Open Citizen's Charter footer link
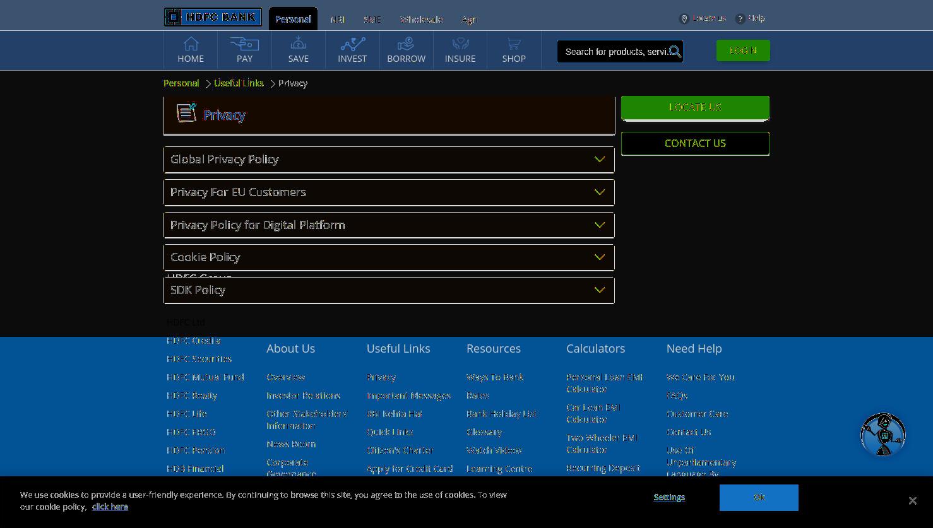The image size is (933, 528). click(x=400, y=450)
